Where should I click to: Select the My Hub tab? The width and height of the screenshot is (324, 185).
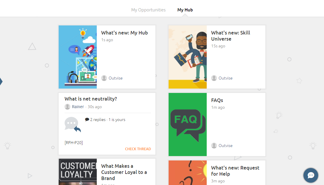(185, 10)
